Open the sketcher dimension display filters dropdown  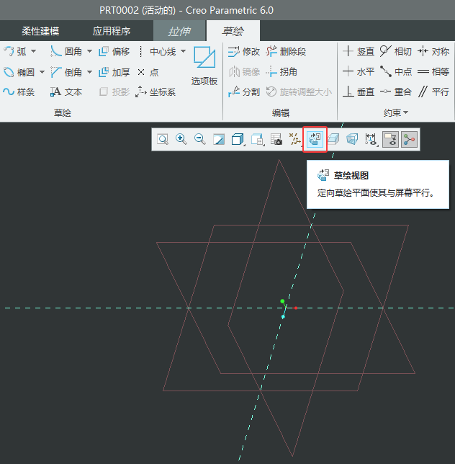pyautogui.click(x=371, y=139)
